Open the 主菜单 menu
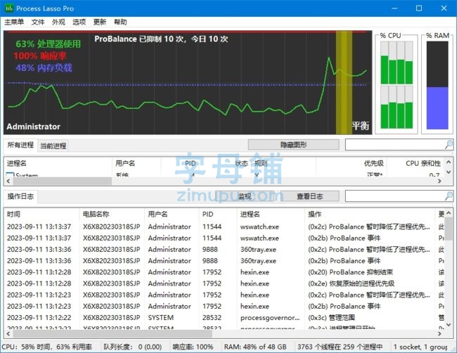This screenshot has width=457, height=353. click(x=14, y=22)
